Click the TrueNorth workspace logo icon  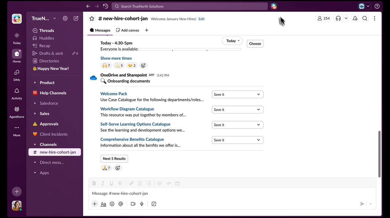[x=17, y=19]
